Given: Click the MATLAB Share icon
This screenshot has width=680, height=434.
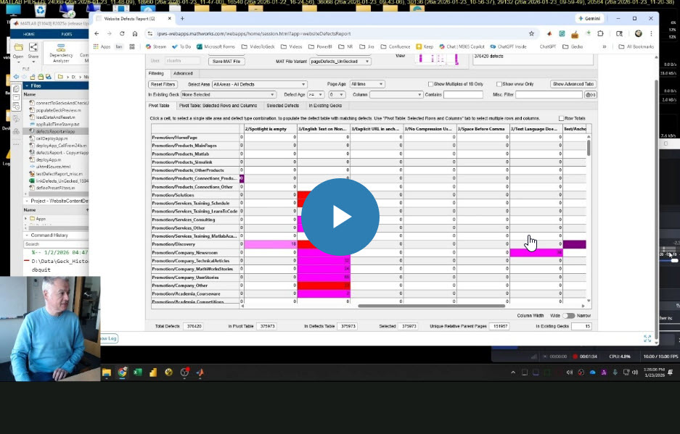Looking at the screenshot, I should [32, 48].
